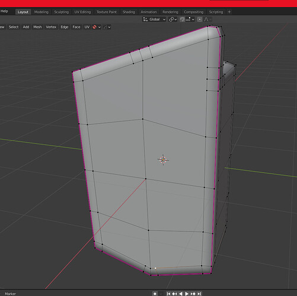Jump to the first frame
This screenshot has height=296, width=297.
click(x=168, y=294)
